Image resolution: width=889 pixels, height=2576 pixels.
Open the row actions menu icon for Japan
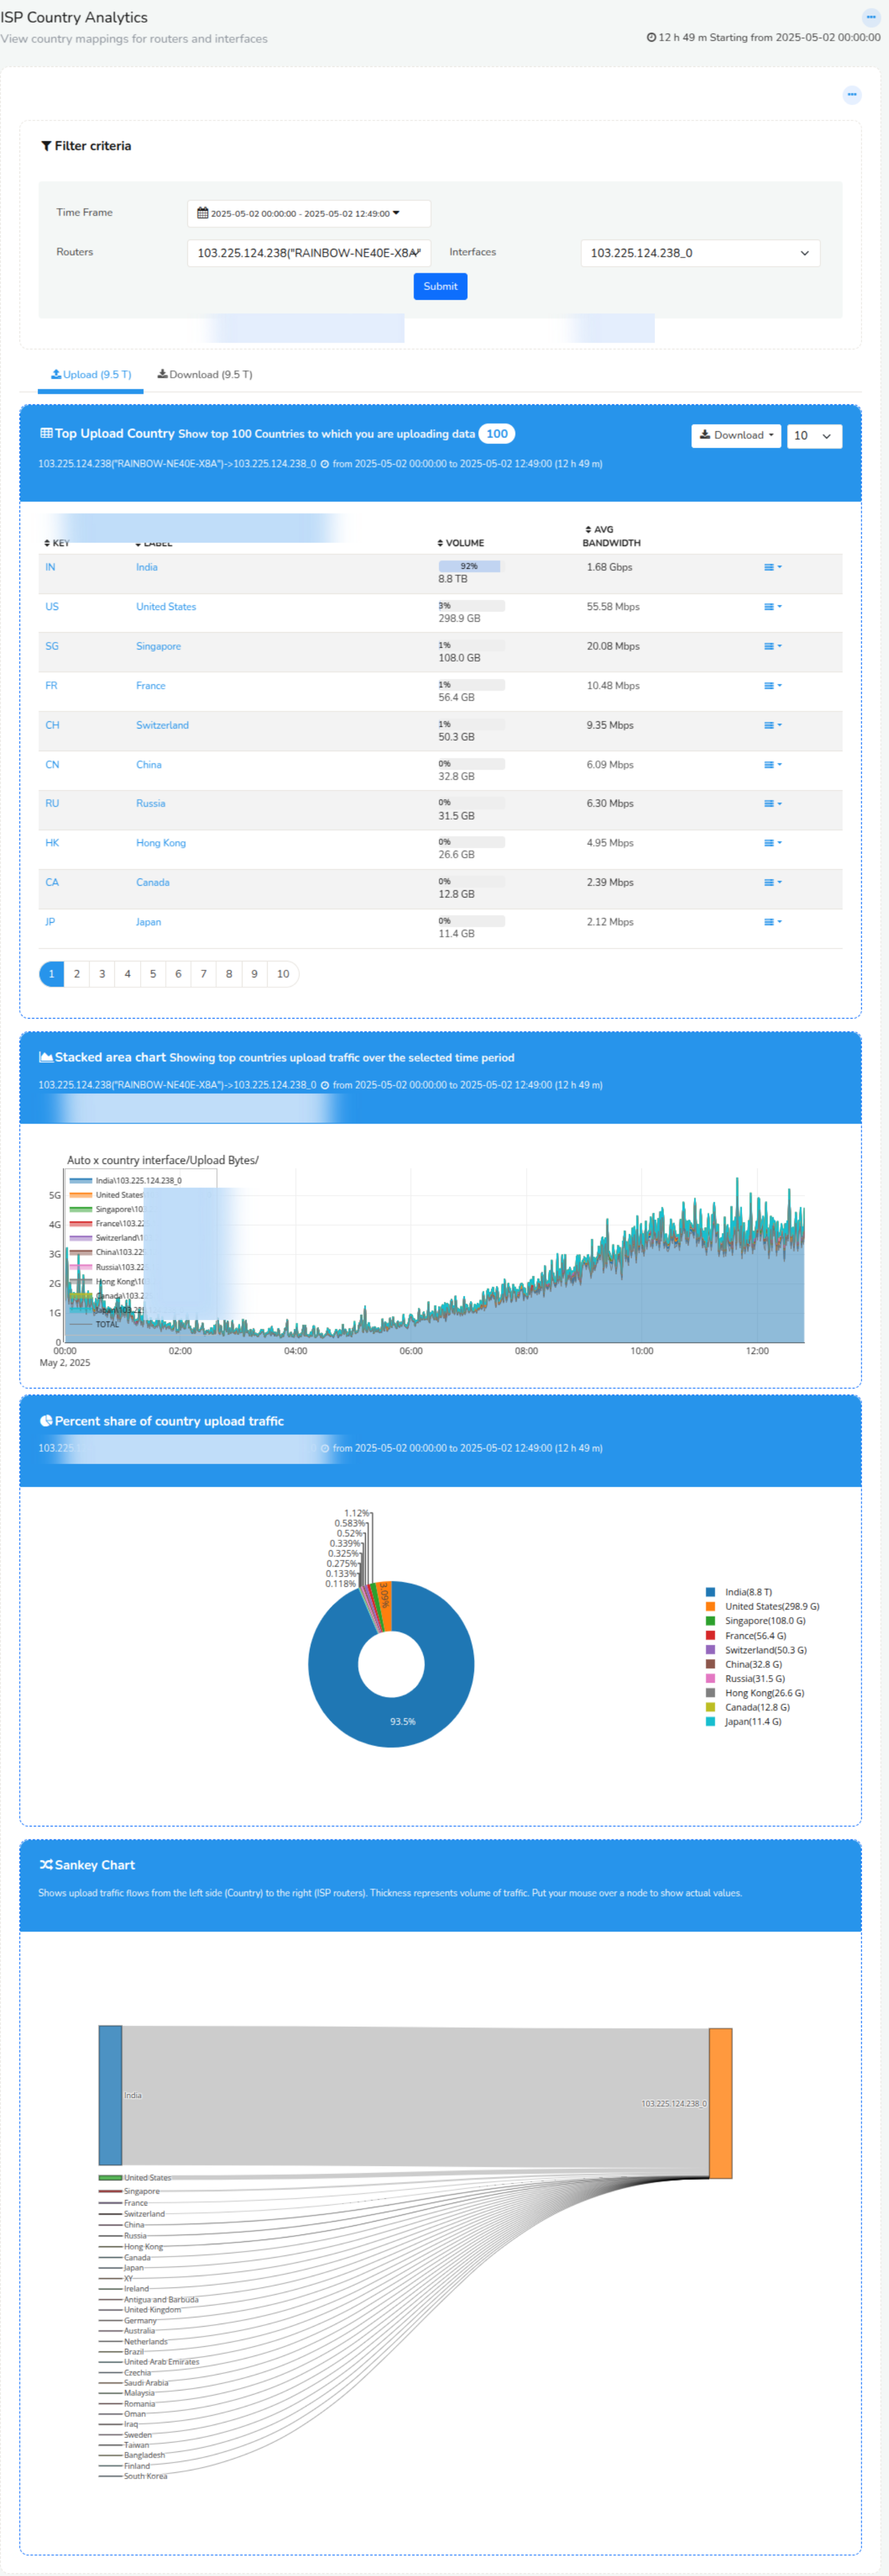pyautogui.click(x=772, y=922)
